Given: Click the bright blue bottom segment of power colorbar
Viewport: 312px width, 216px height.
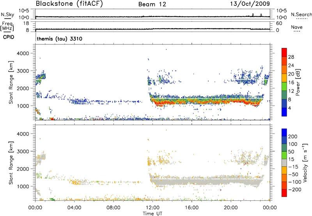Looking at the screenshot, I should [284, 112].
